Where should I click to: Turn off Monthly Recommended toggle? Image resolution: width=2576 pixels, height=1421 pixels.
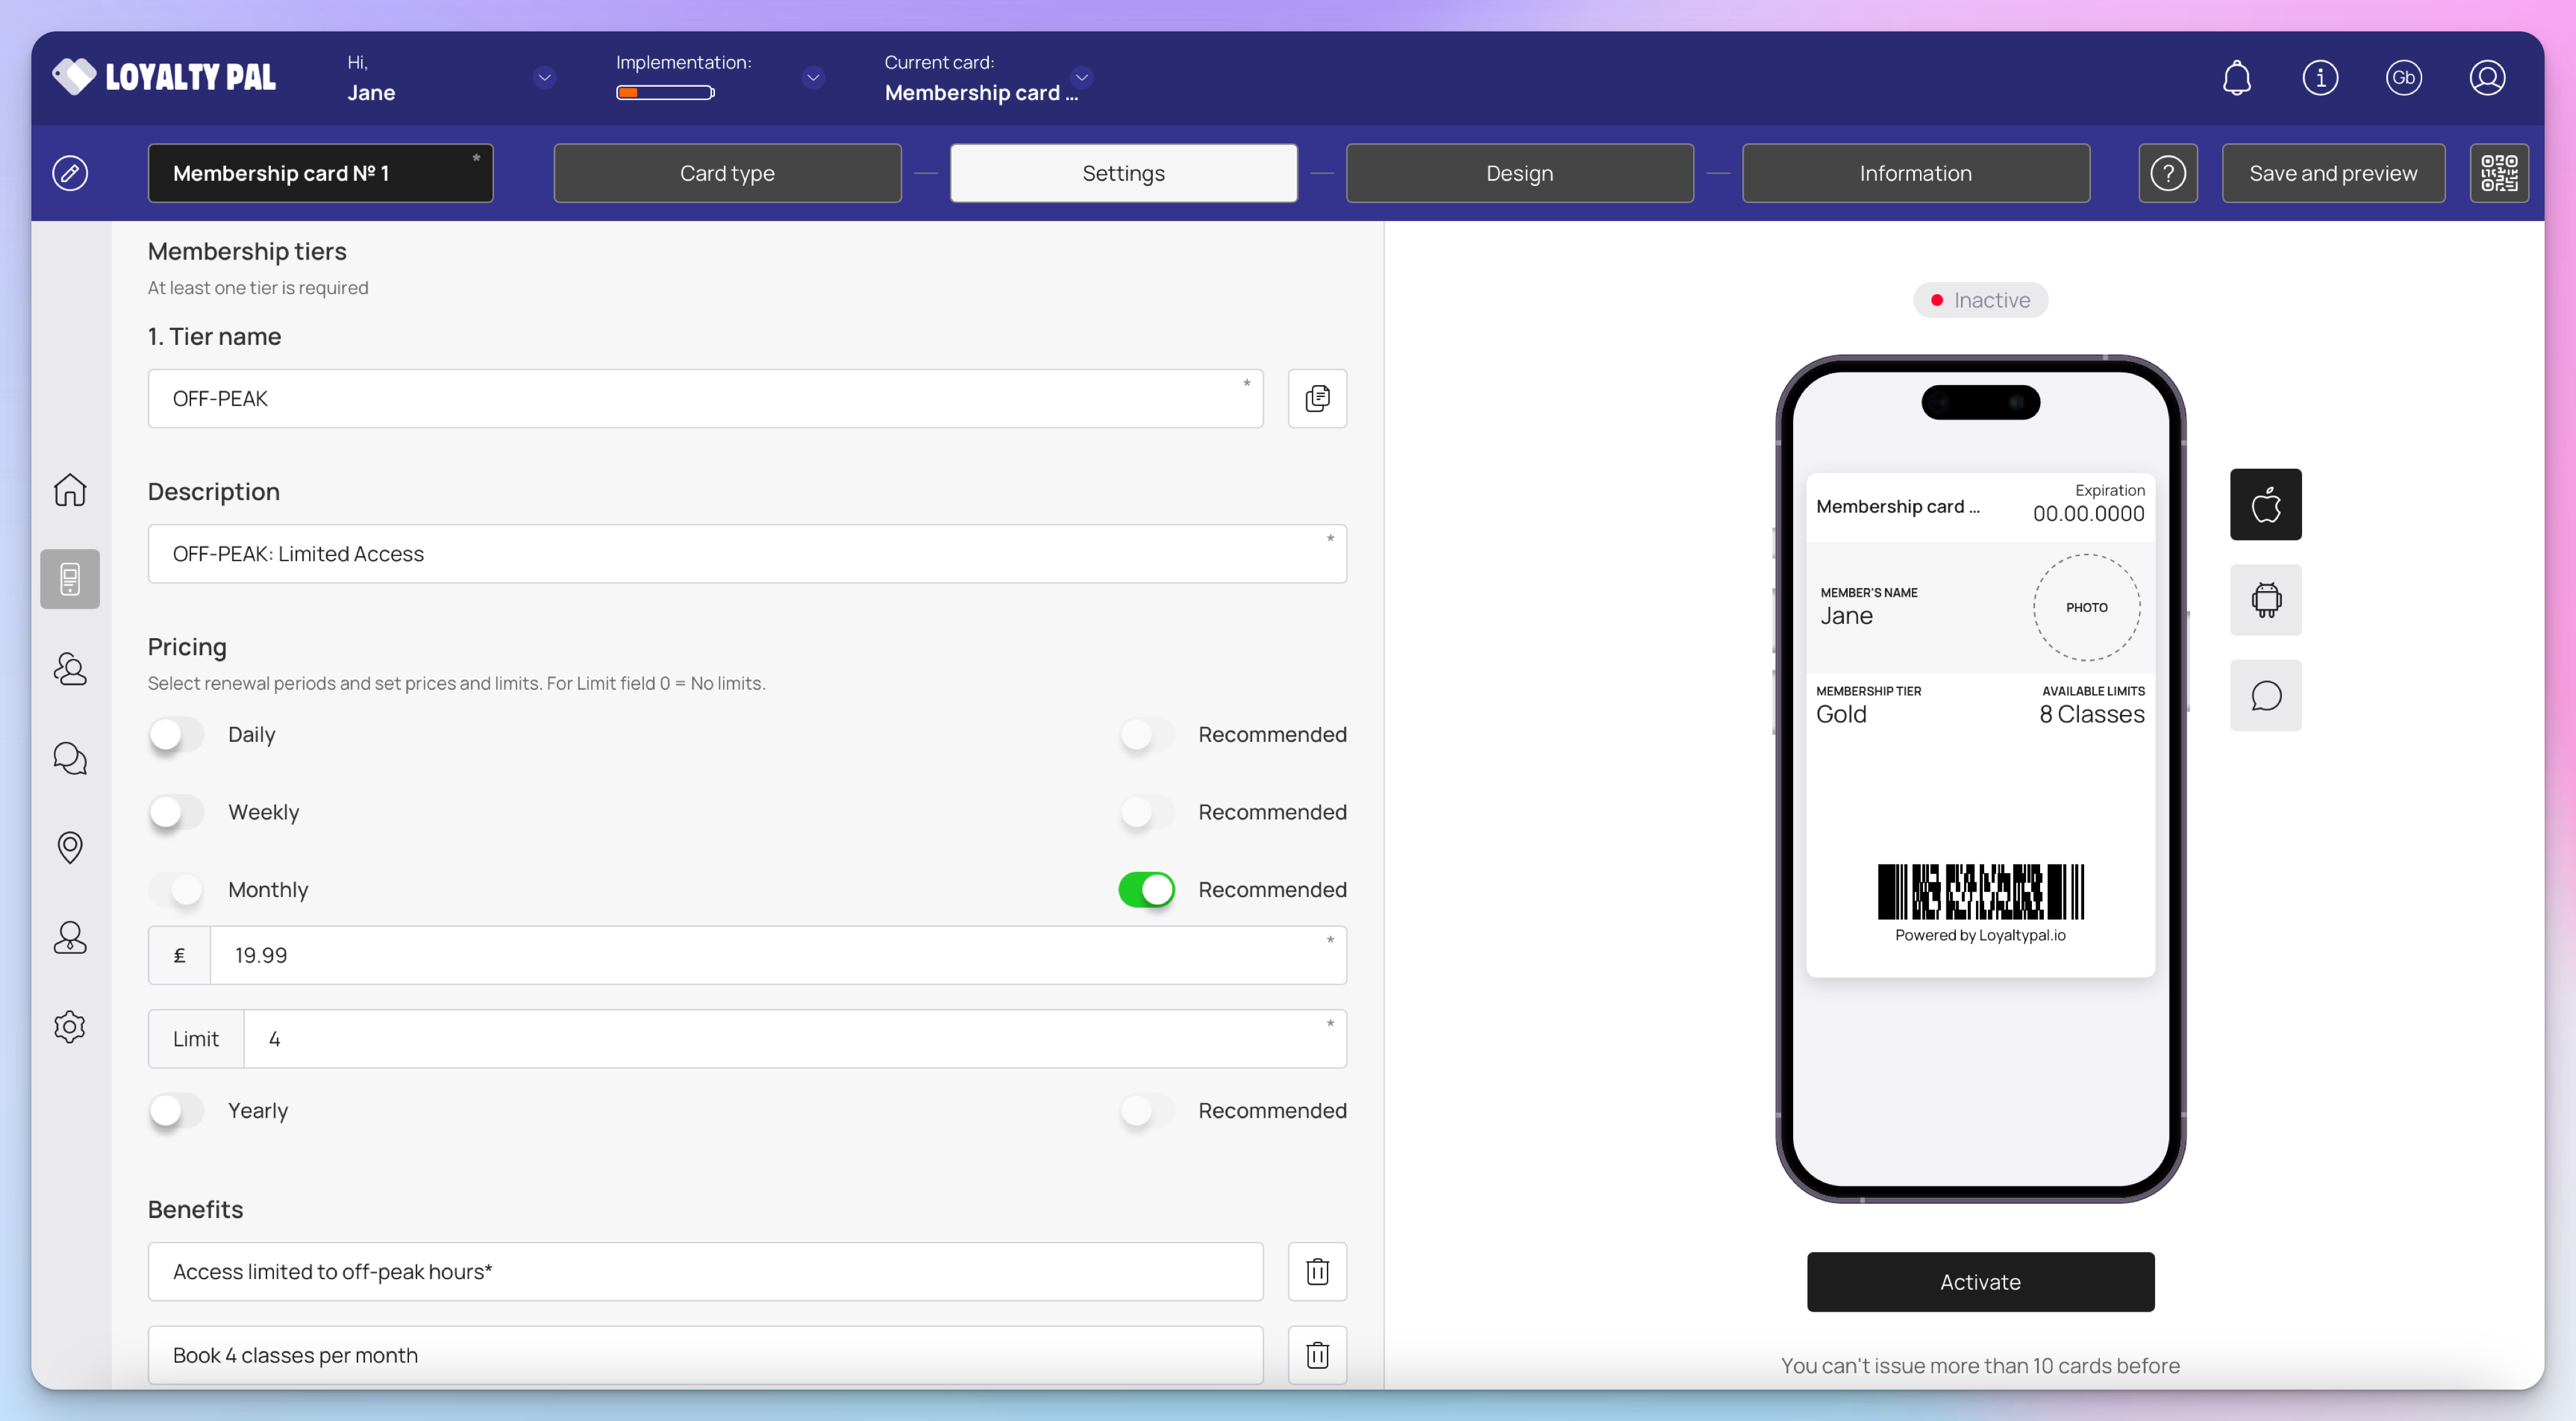[1146, 889]
